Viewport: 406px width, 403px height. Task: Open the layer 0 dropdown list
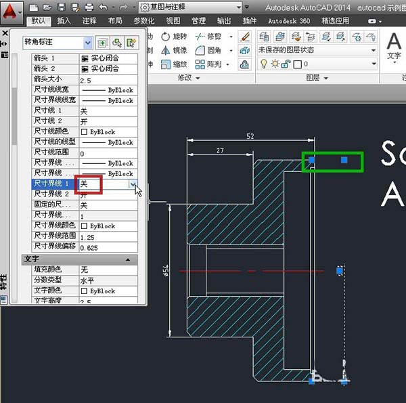(x=374, y=64)
